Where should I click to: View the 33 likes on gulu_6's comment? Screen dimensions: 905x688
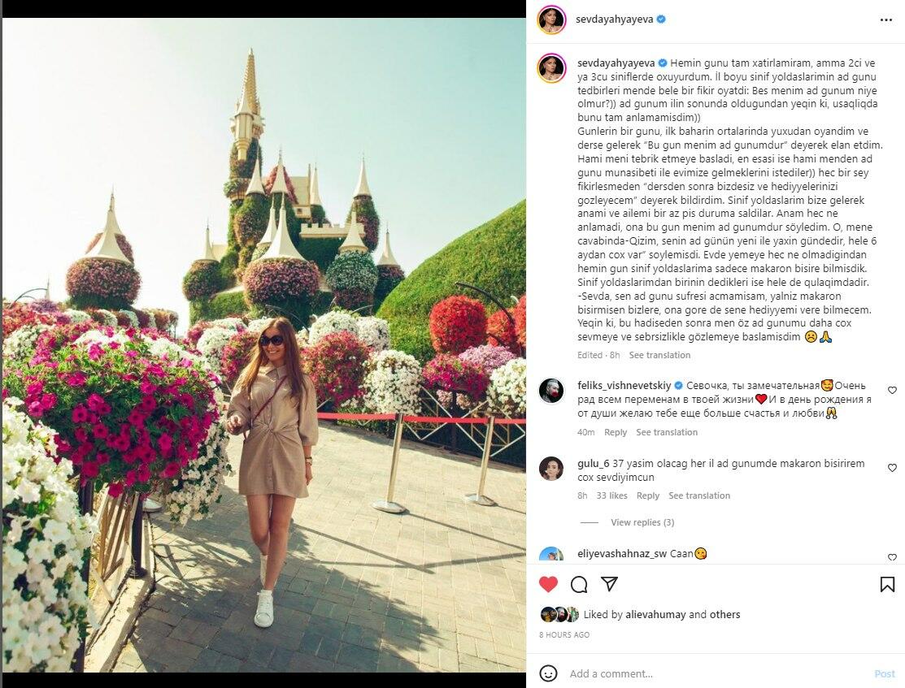pyautogui.click(x=611, y=495)
